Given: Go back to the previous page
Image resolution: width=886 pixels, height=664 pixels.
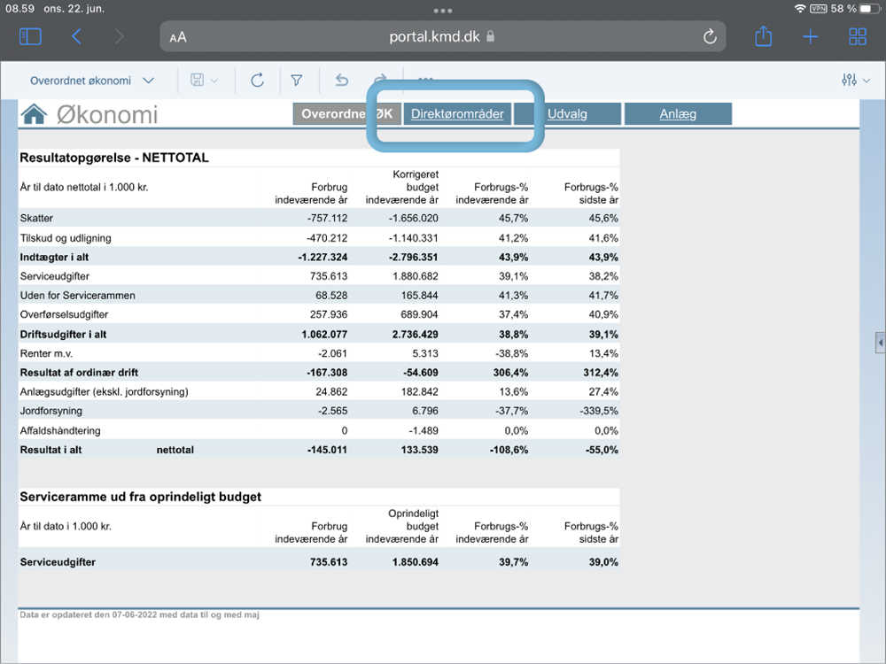Looking at the screenshot, I should tap(76, 36).
